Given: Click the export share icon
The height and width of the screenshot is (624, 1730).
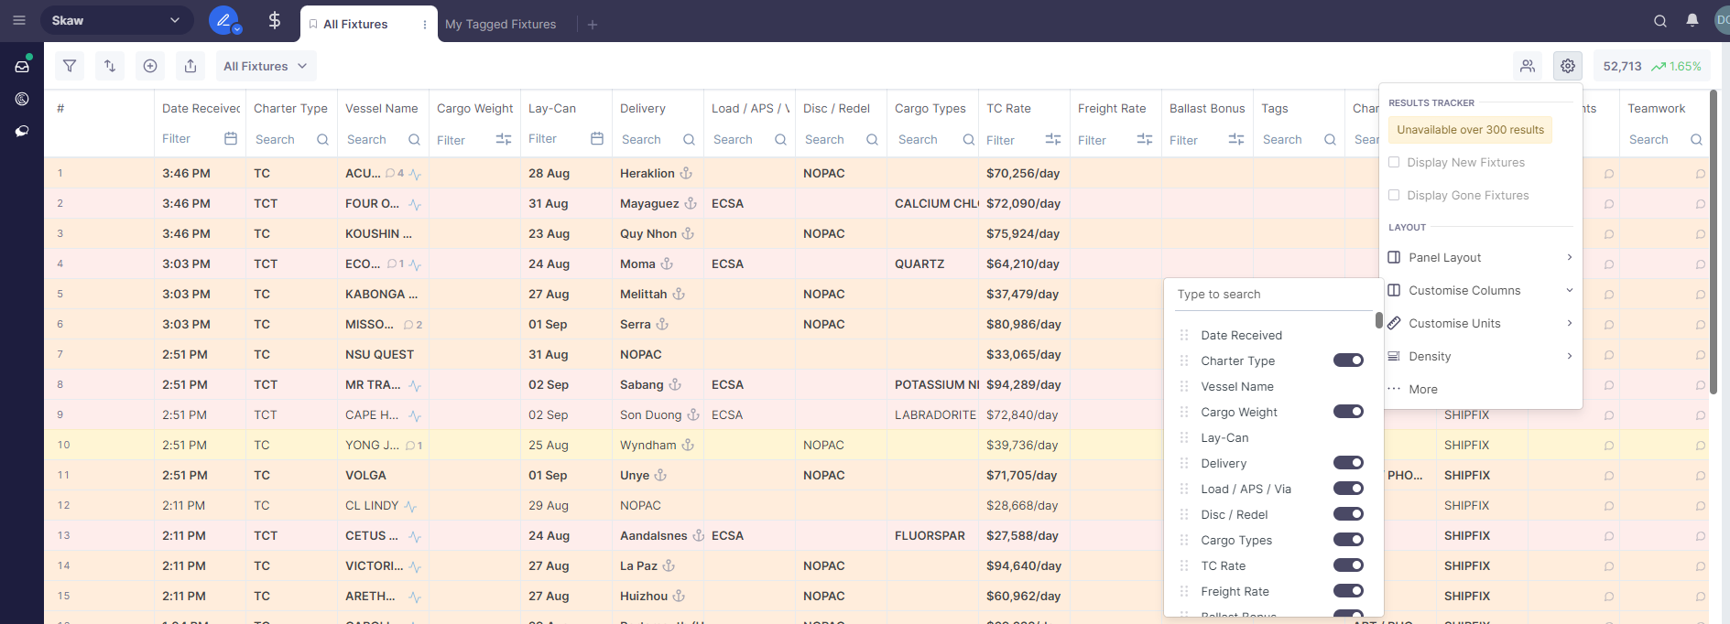Looking at the screenshot, I should tap(190, 66).
